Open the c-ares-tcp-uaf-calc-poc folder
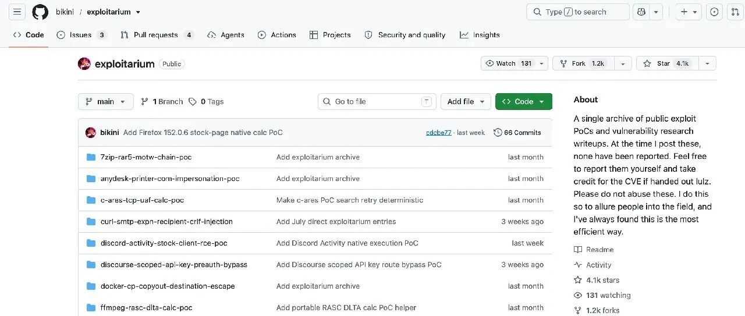 142,200
